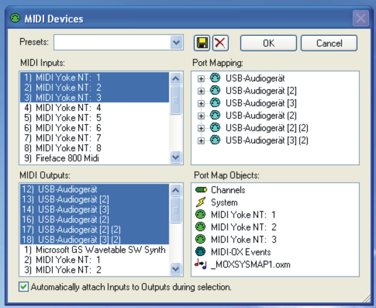376x308 pixels.
Task: Select the _MOXSYSMAP1.oxm map file icon
Action: coord(201,265)
